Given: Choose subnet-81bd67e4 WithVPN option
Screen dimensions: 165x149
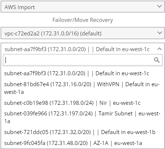Looking at the screenshot, I should click(83, 88).
